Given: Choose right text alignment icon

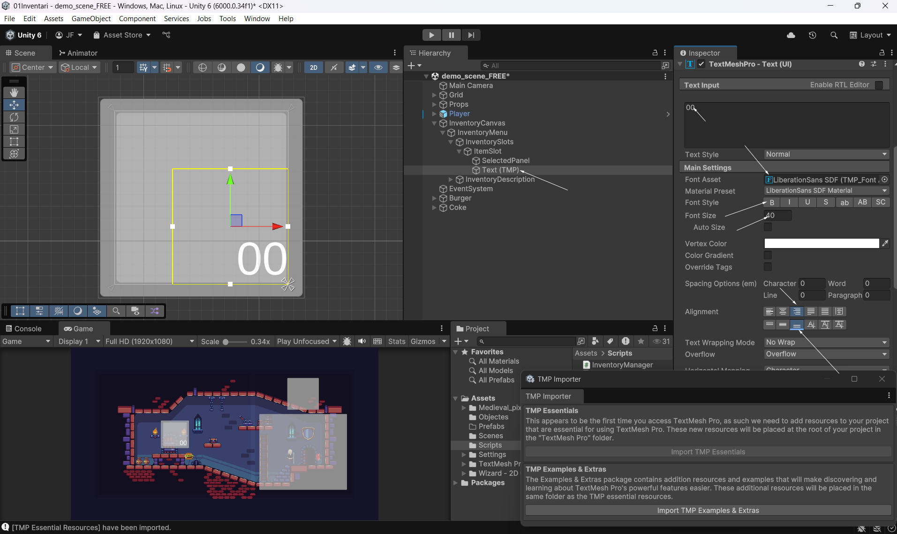Looking at the screenshot, I should 797,311.
